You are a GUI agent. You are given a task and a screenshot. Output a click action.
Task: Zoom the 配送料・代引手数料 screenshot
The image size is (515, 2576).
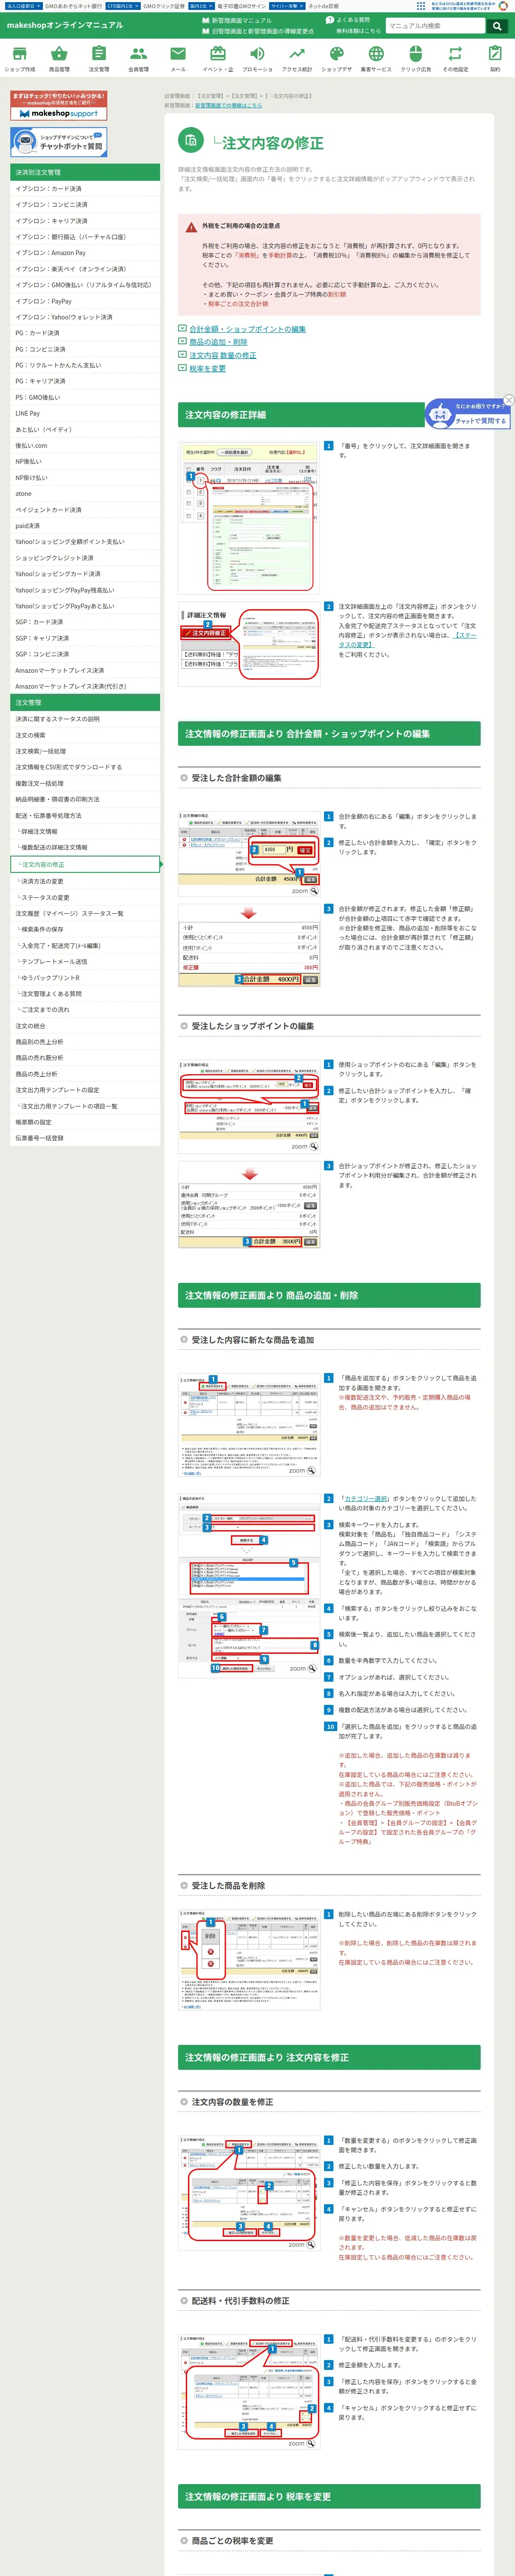point(302,2444)
